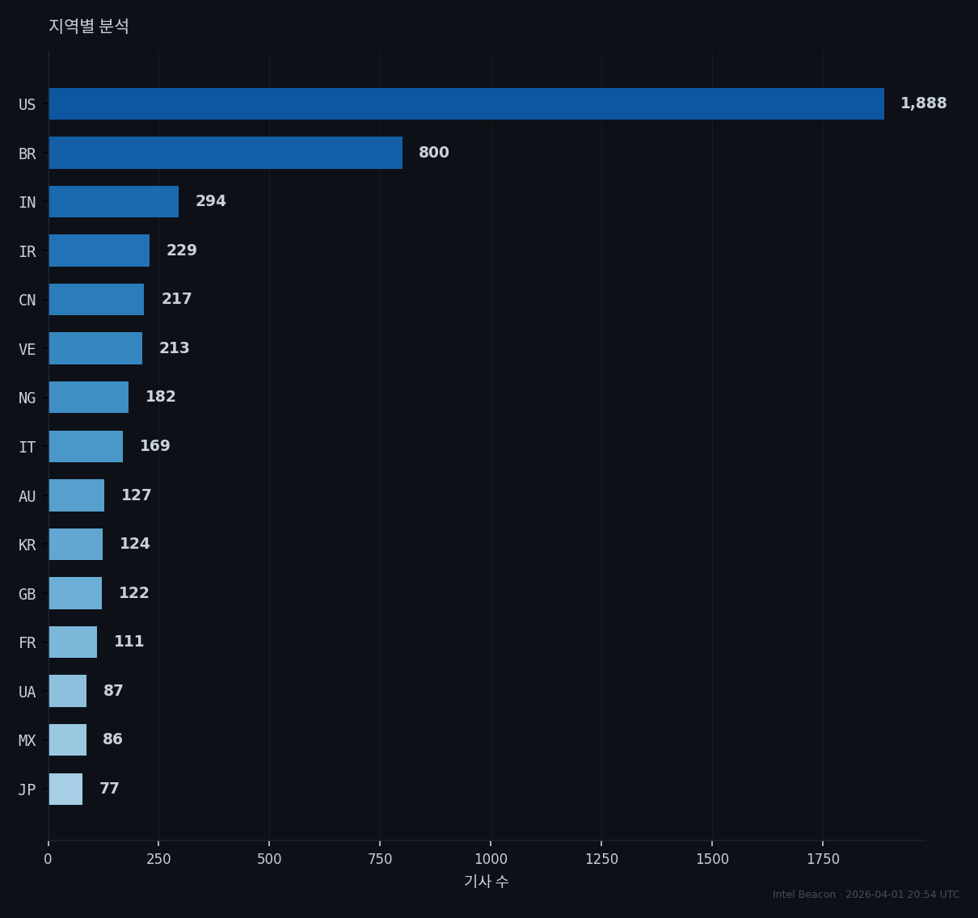Click the x-axis label 기사 수
Image resolution: width=978 pixels, height=918 pixels.
click(487, 882)
